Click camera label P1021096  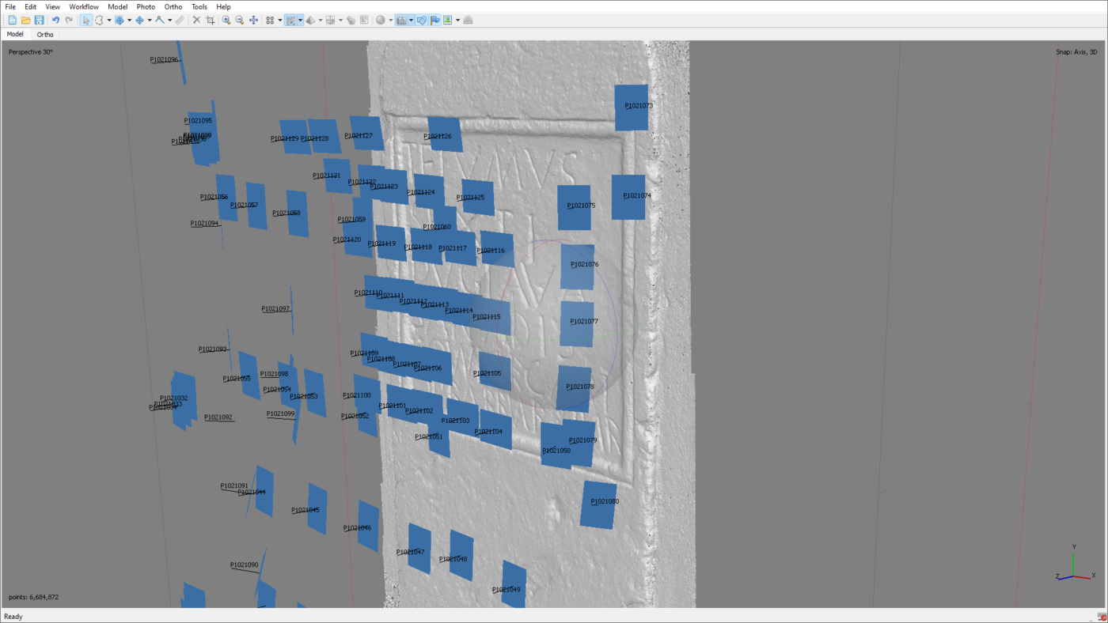click(165, 60)
